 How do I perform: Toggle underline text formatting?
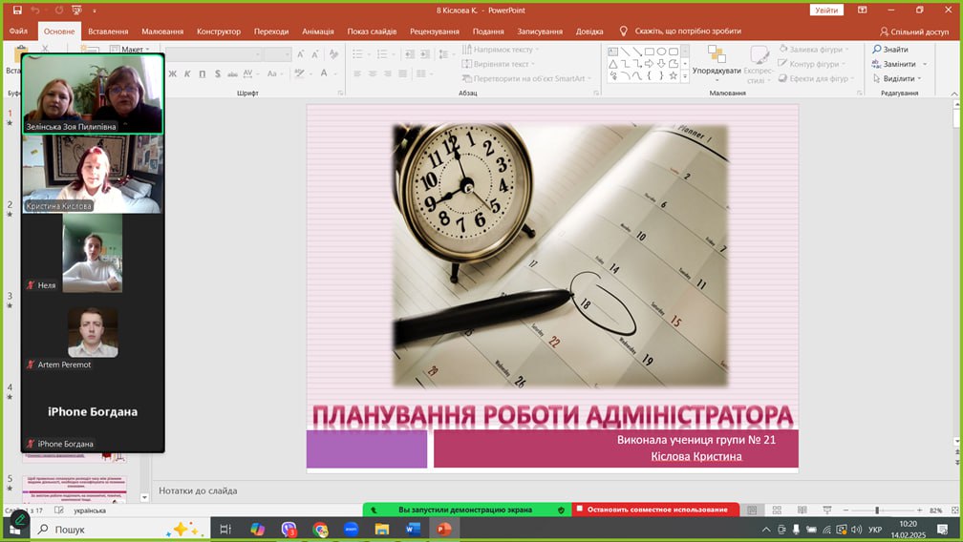coord(201,73)
